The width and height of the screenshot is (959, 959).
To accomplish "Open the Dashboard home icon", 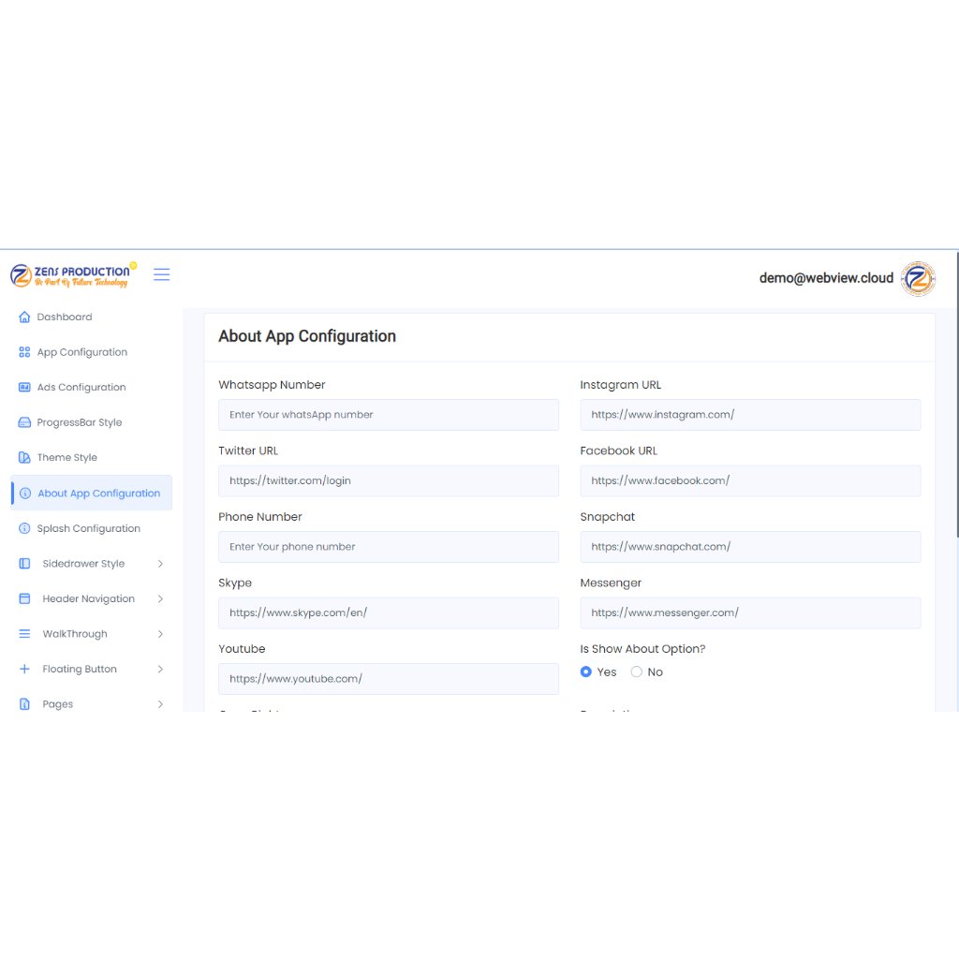I will (x=25, y=317).
